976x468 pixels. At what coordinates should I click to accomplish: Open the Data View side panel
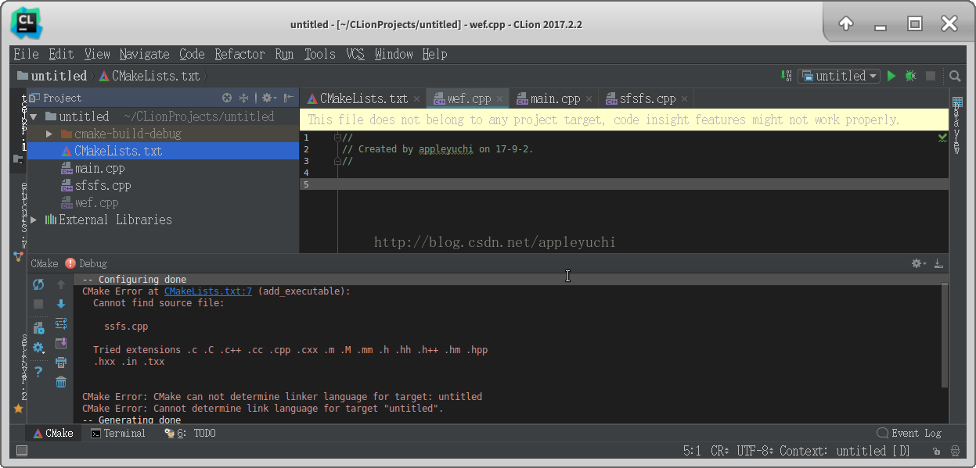click(956, 125)
